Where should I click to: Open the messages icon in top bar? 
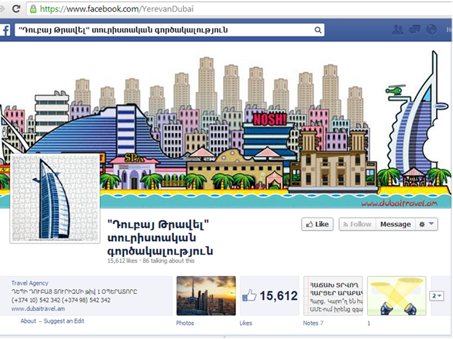(415, 29)
